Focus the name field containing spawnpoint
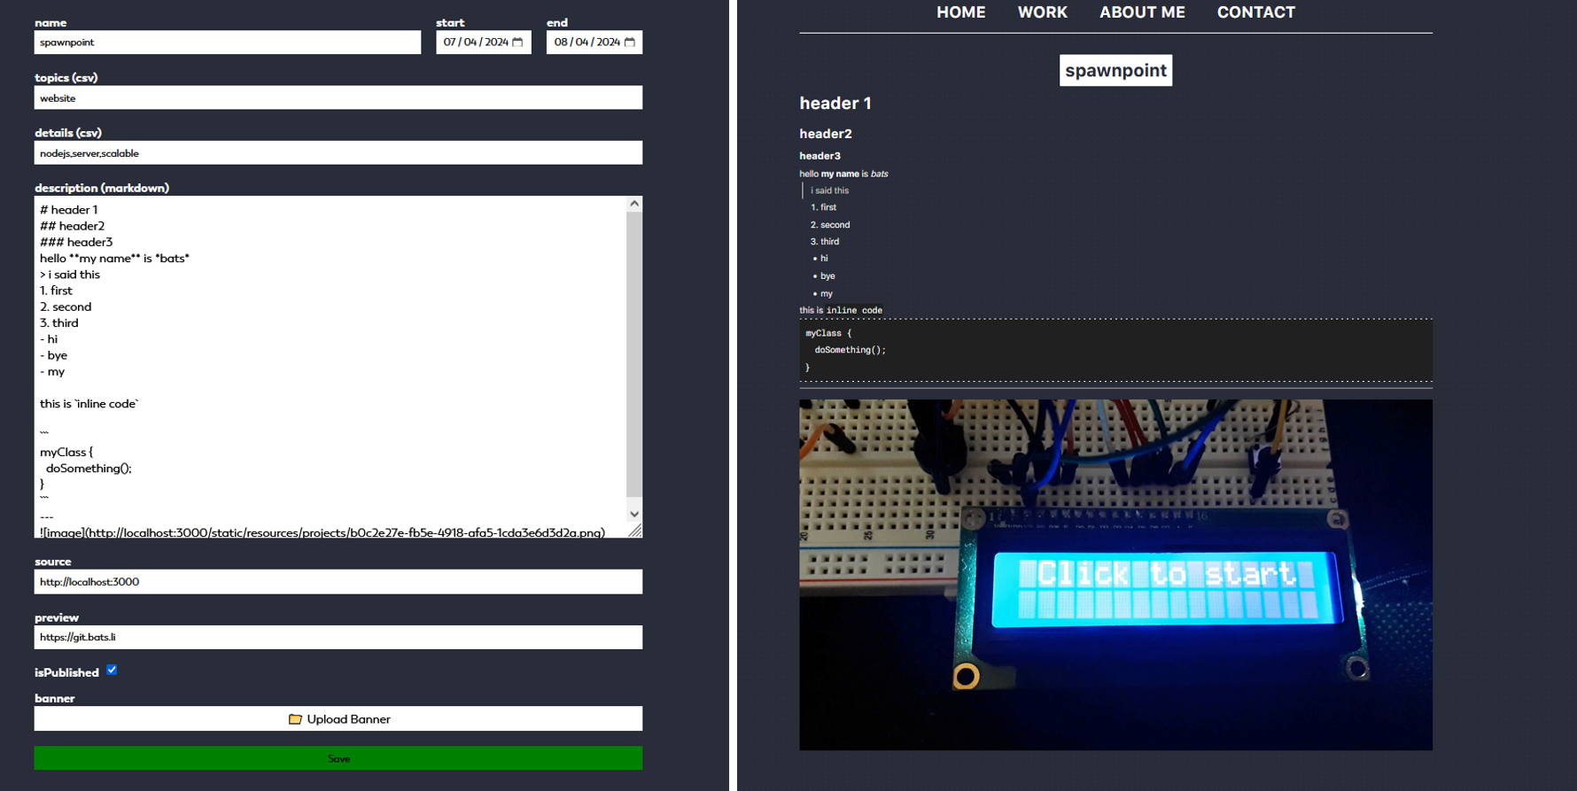Image resolution: width=1577 pixels, height=791 pixels. point(227,43)
